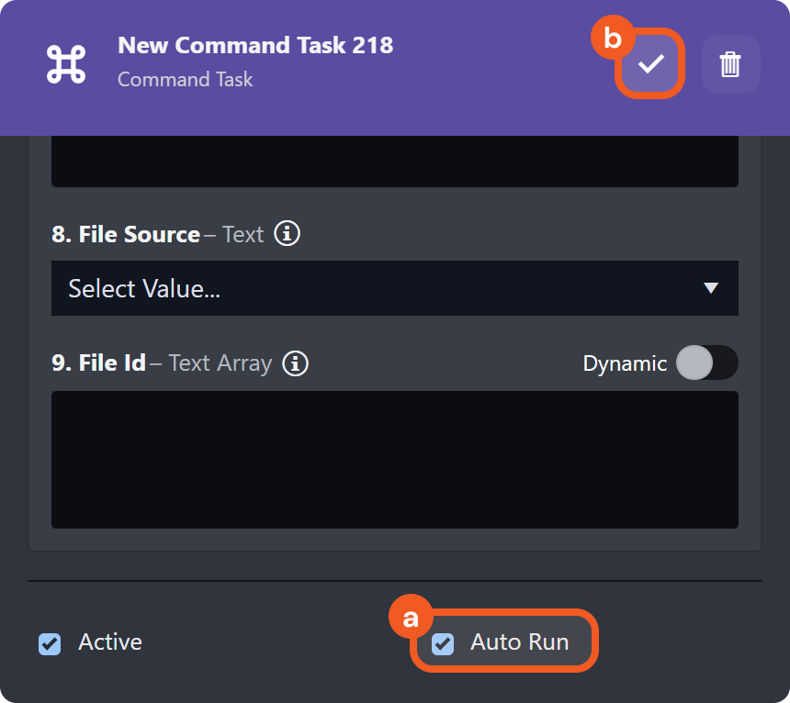Open the File Id info icon

295,363
